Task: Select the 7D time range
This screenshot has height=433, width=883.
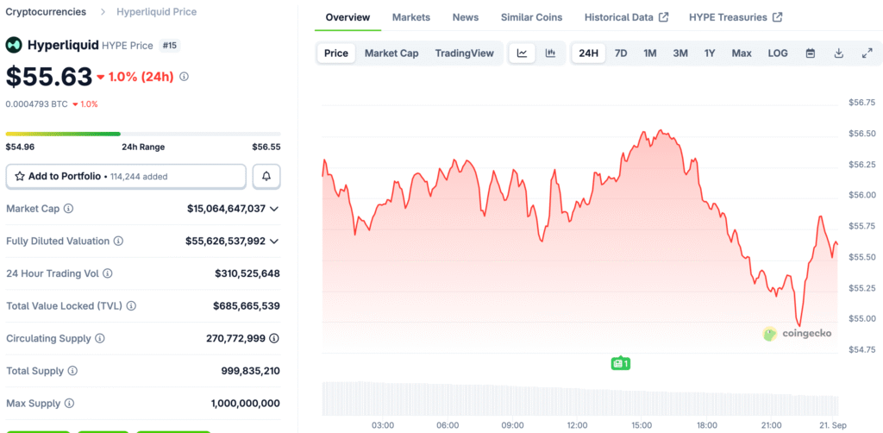Action: pyautogui.click(x=621, y=53)
